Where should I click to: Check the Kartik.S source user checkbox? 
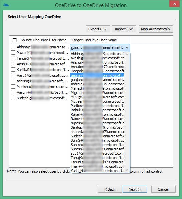(x=13, y=70)
